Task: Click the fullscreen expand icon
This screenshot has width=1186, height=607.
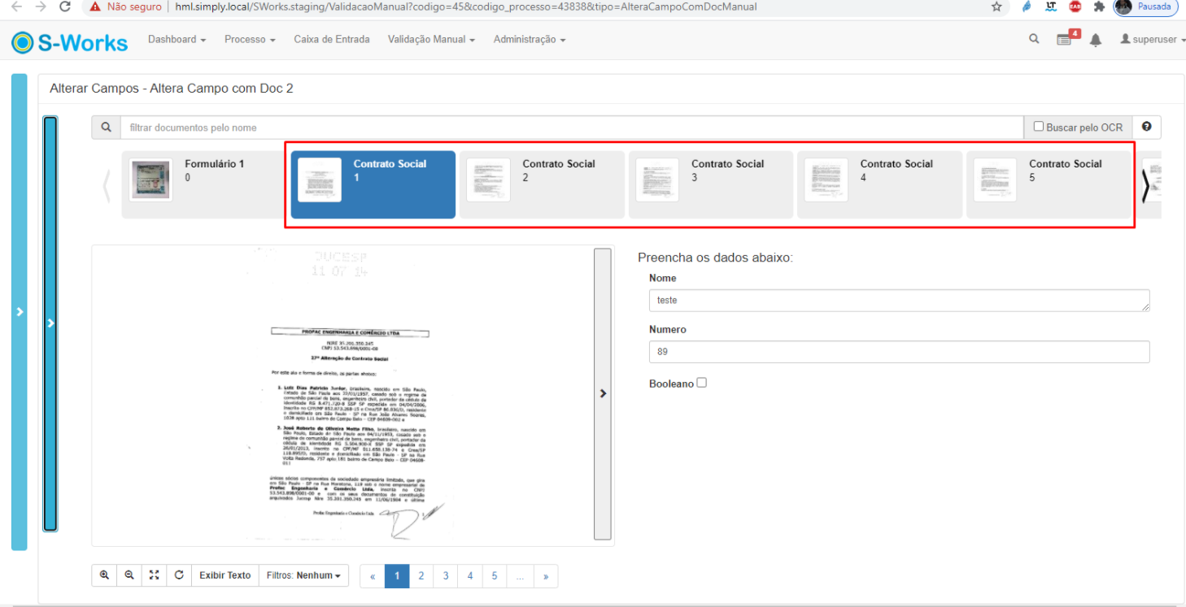Action: click(155, 575)
